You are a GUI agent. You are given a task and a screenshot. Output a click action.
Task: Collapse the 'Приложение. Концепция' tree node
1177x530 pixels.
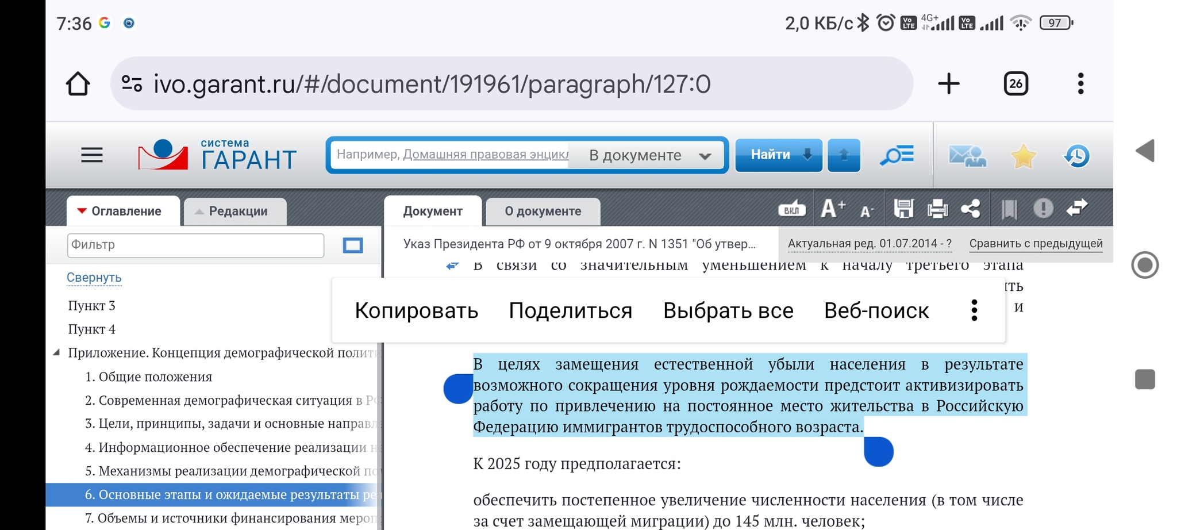point(56,352)
